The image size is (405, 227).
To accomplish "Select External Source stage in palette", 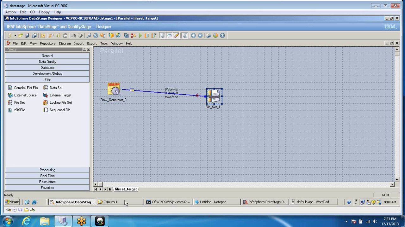I will pos(22,95).
